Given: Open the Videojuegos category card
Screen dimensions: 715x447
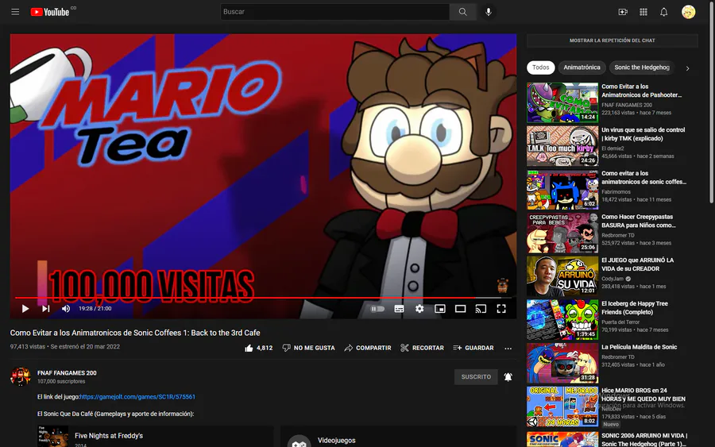Looking at the screenshot, I should tap(399, 437).
